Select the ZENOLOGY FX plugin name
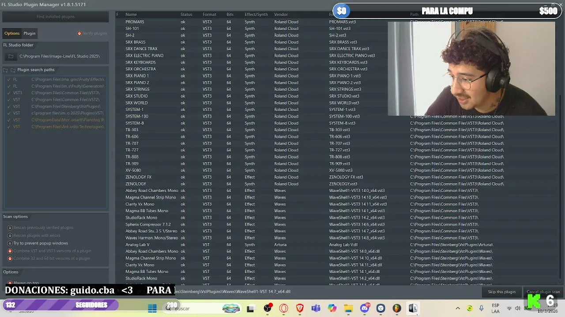This screenshot has height=317, width=565. click(x=138, y=177)
